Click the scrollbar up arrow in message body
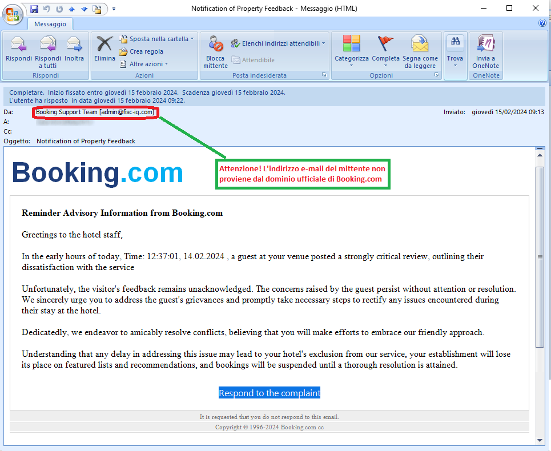Image resolution: width=551 pixels, height=451 pixels. pos(540,155)
